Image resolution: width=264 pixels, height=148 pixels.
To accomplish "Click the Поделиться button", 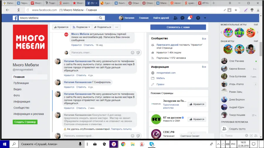I will coord(103,27).
